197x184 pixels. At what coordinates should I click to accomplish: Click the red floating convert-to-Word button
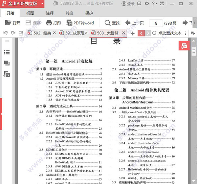[x=184, y=46]
